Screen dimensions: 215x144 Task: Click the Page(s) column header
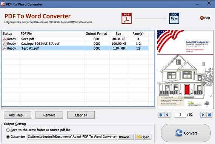pyautogui.click(x=138, y=33)
